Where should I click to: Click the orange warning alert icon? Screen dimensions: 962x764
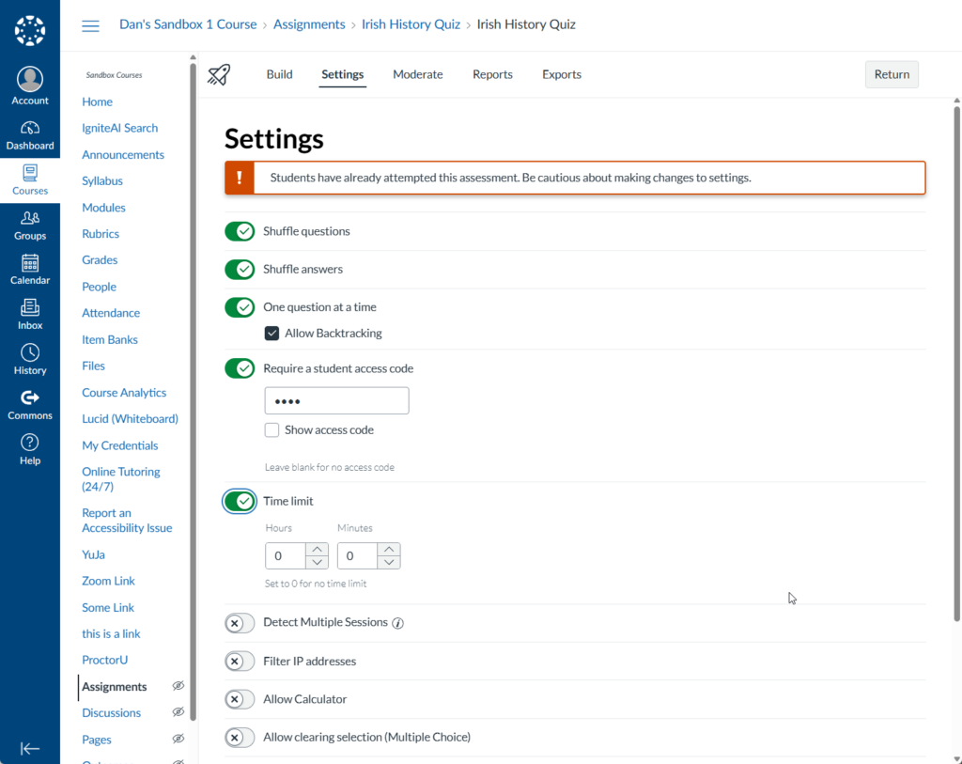click(x=240, y=178)
